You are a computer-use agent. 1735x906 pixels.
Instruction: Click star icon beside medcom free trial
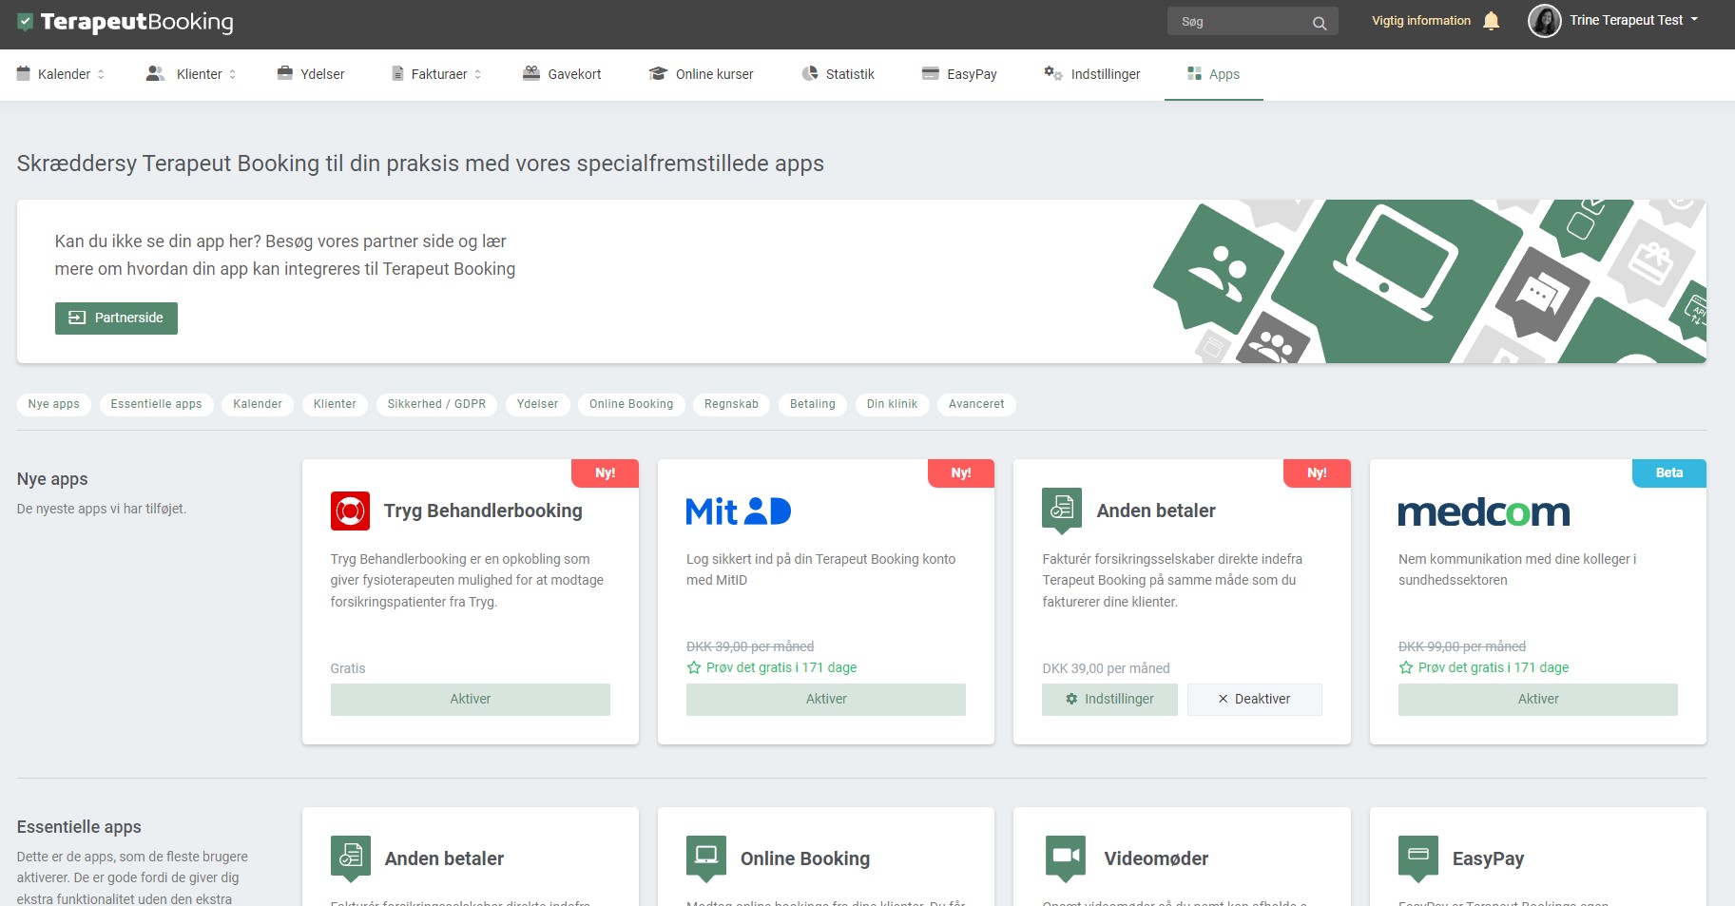point(1406,667)
